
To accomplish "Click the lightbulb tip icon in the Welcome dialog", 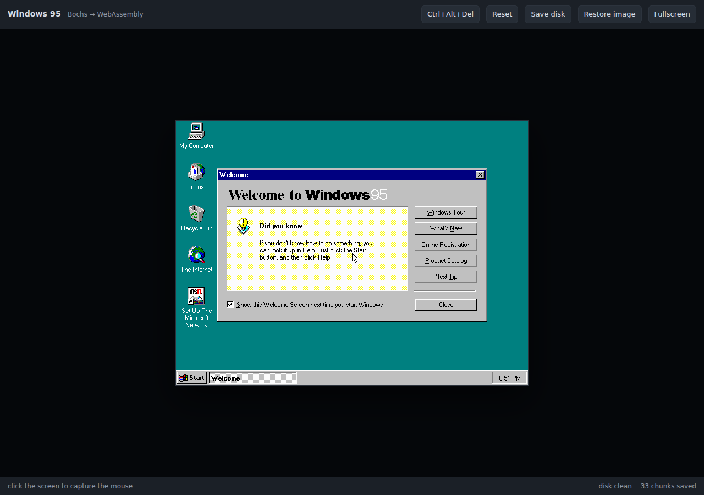I will pyautogui.click(x=243, y=226).
